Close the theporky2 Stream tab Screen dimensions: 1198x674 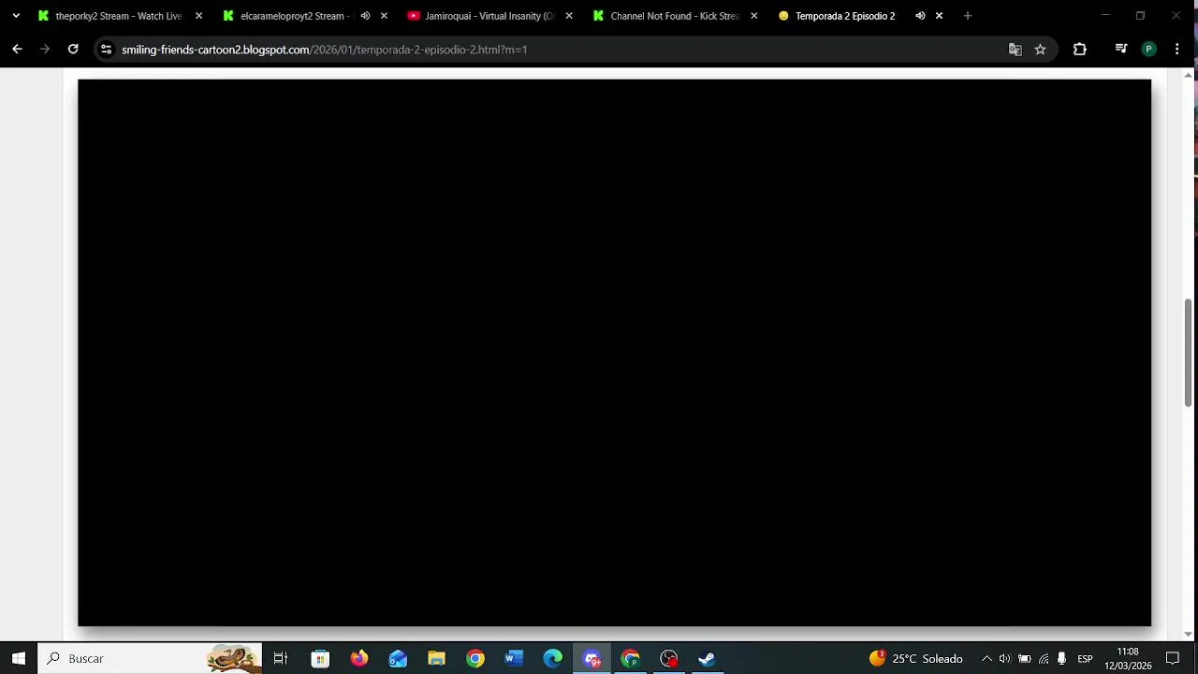(x=198, y=16)
